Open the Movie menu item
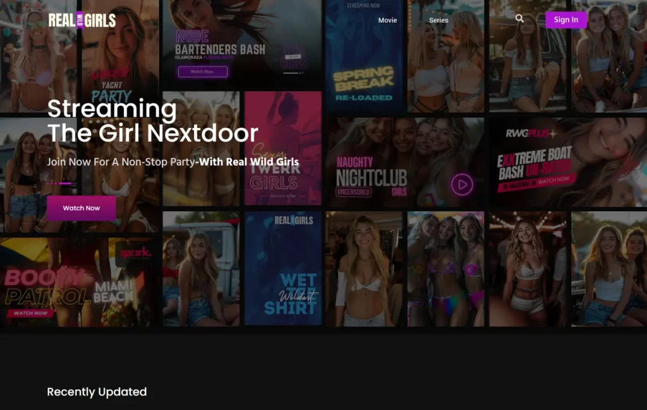 coord(387,20)
